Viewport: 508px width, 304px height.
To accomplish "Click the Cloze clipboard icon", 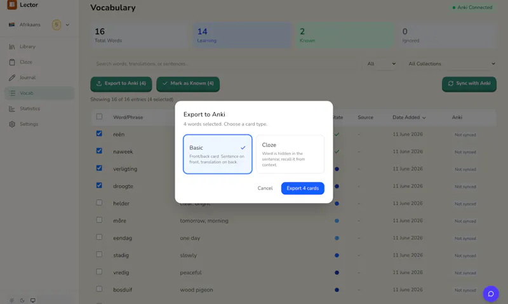I will (x=12, y=62).
